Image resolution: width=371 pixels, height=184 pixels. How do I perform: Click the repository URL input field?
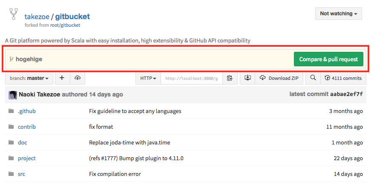click(192, 78)
